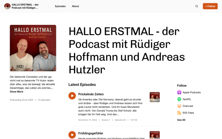This screenshot has height=139, width=222.
Task: Click the Apple Podcasts icon
Action: coord(179,92)
